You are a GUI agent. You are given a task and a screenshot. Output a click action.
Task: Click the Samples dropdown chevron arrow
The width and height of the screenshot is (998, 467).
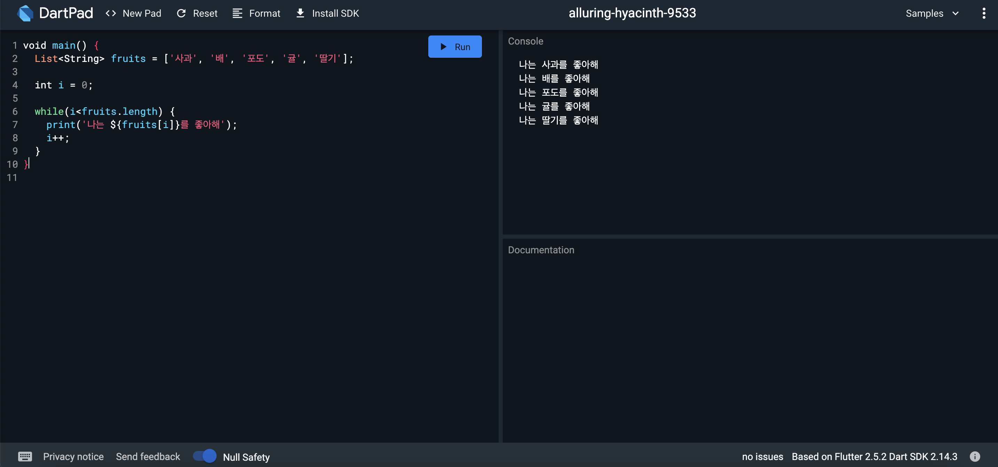coord(956,13)
